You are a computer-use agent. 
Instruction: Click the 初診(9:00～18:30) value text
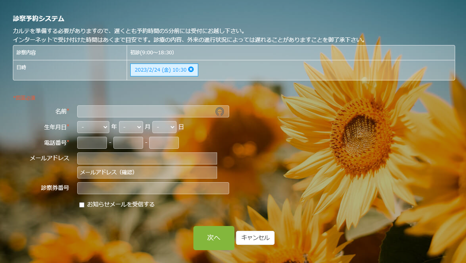[152, 53]
